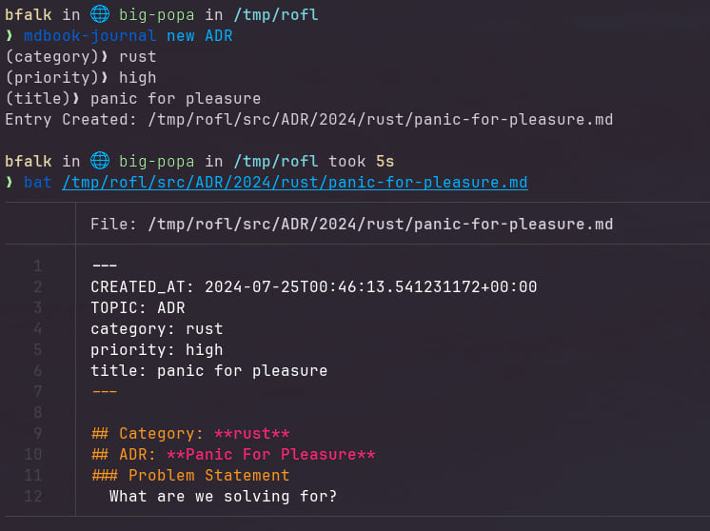Click the Problem Statement heading
Viewport: 710px width, 531px height.
pyautogui.click(x=190, y=475)
